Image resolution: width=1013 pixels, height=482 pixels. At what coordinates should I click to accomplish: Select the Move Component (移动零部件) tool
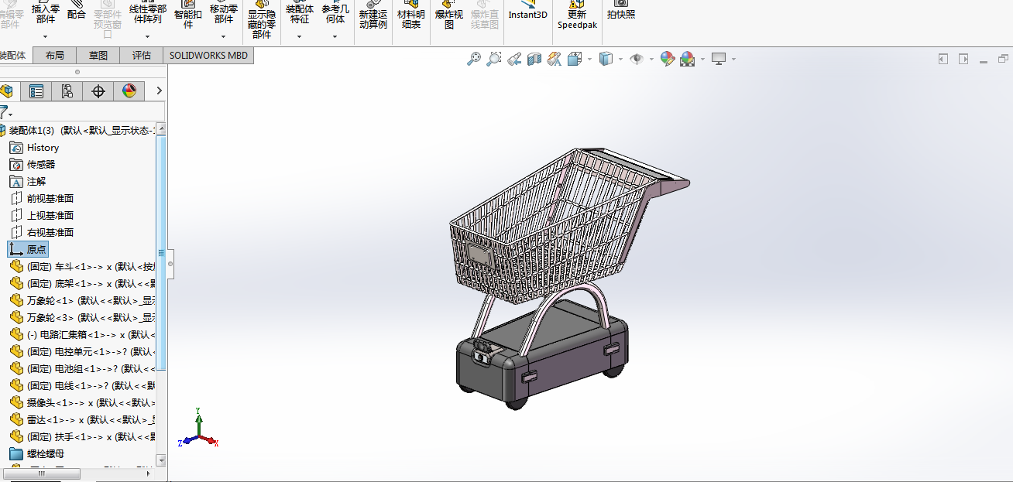pos(223,14)
